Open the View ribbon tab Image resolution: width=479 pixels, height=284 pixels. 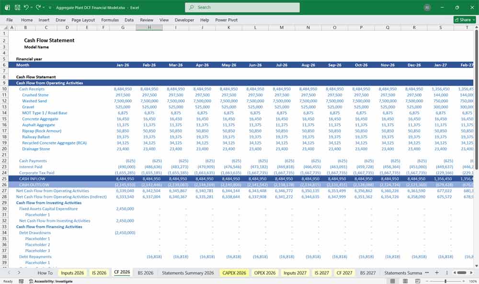(x=164, y=20)
